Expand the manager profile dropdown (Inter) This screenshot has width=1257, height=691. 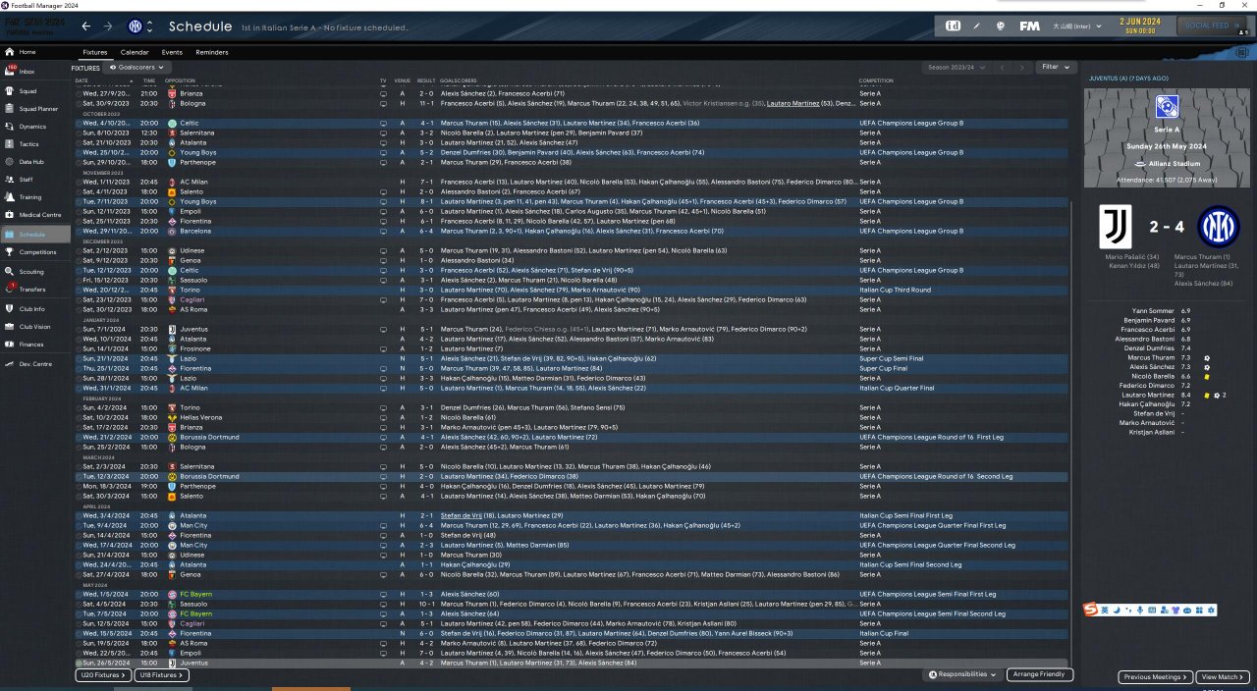[1077, 26]
